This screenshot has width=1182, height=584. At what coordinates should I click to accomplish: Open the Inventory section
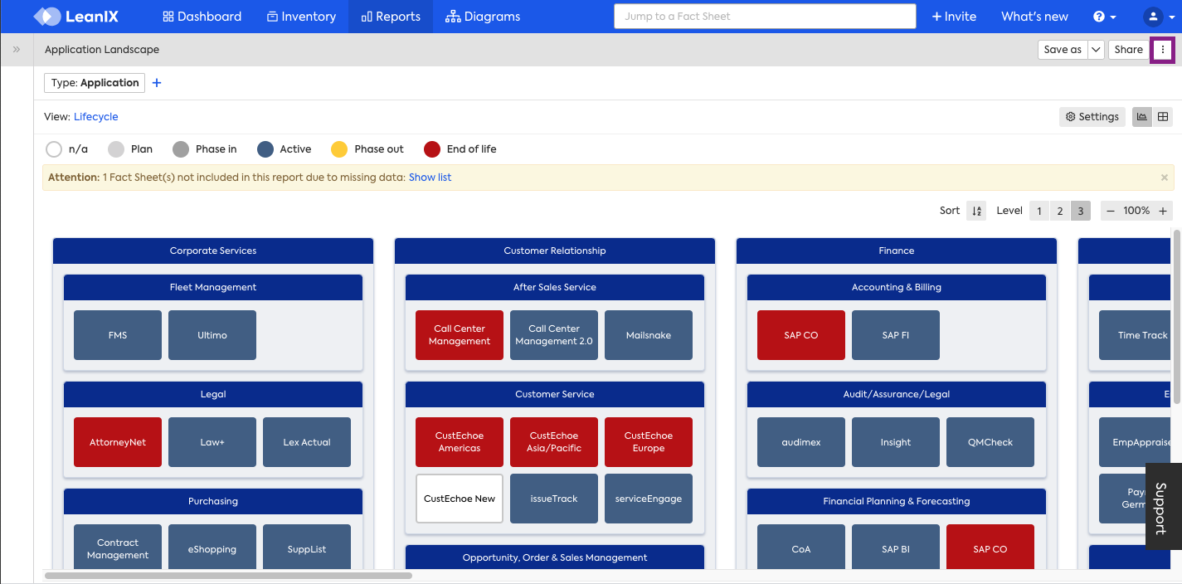pos(301,17)
